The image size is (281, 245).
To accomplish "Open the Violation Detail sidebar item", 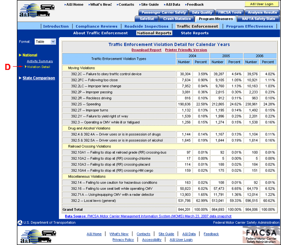I will [x=38, y=67].
